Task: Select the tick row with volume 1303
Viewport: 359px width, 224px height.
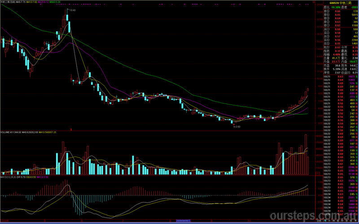Action: tap(341, 80)
